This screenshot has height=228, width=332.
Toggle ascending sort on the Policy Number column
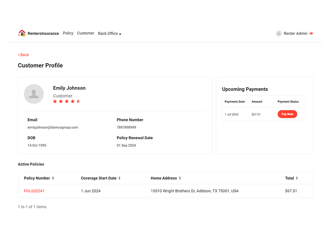54,178
